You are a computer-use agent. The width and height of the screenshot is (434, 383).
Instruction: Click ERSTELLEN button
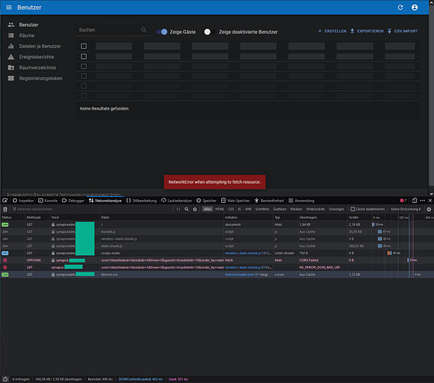pyautogui.click(x=332, y=31)
